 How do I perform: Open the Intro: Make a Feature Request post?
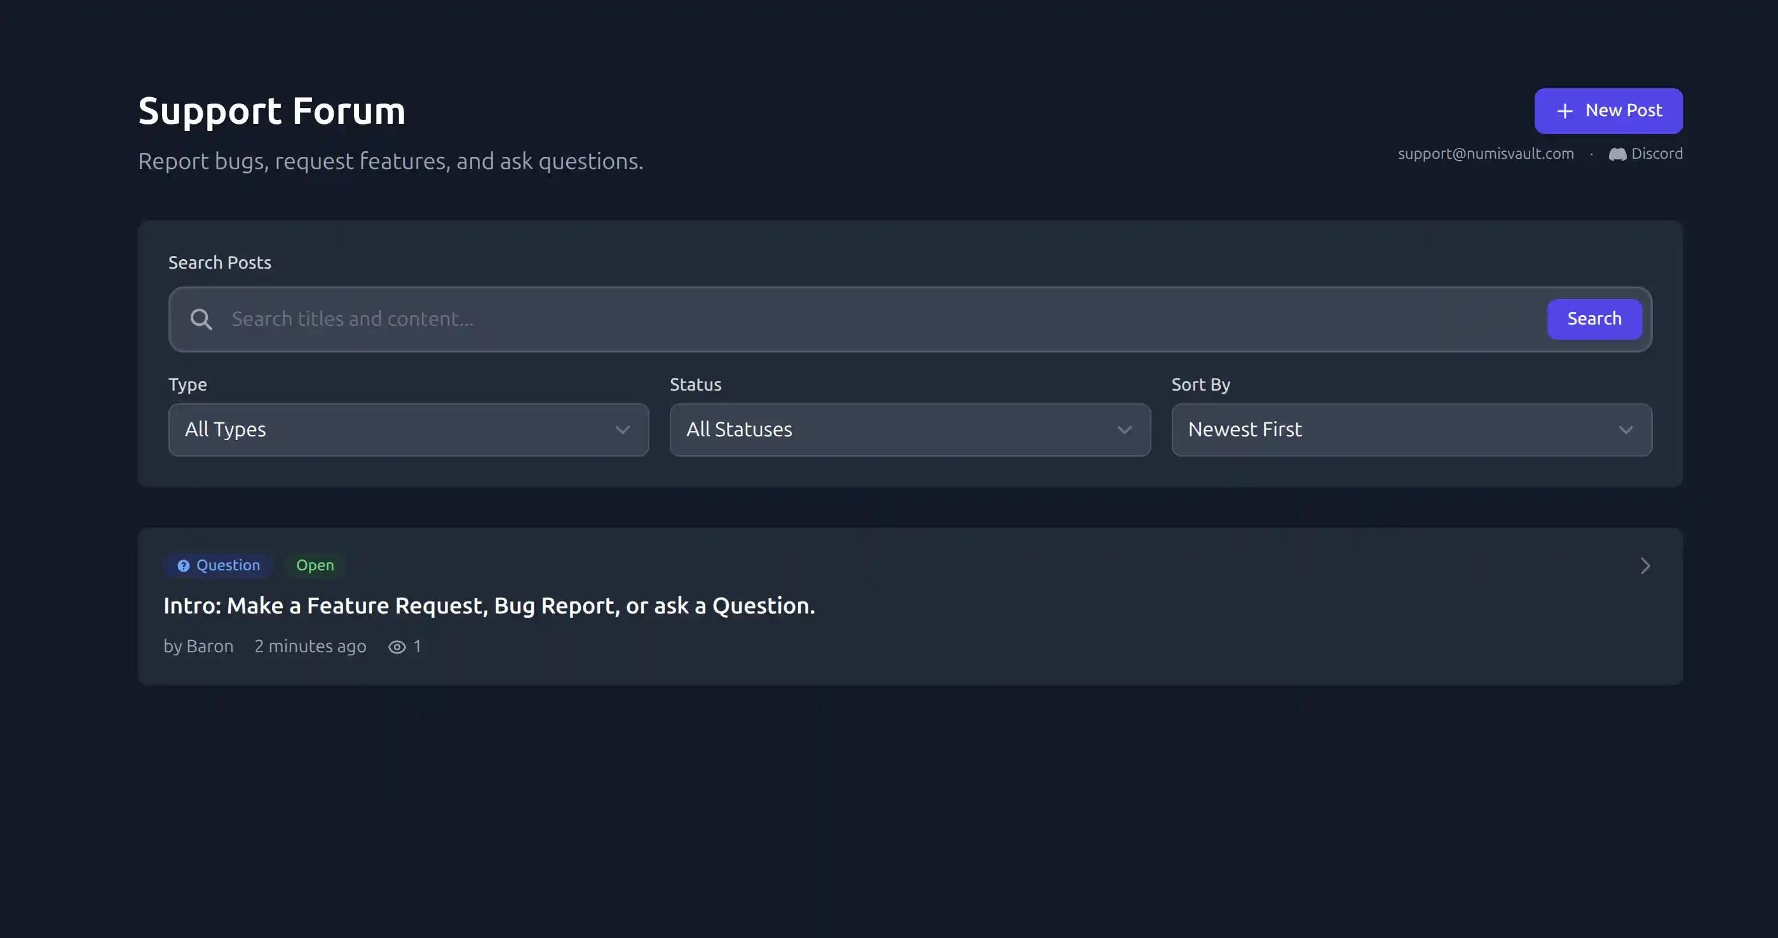pos(489,606)
